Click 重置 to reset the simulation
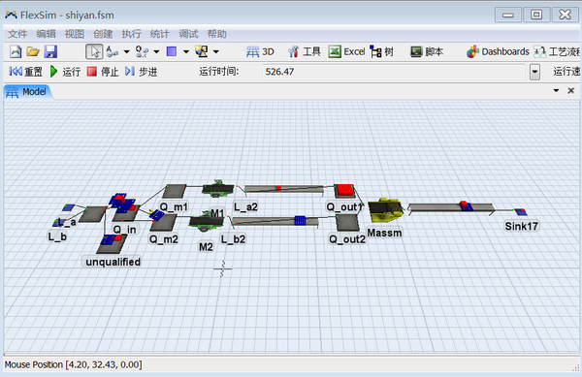The image size is (582, 377). tap(25, 72)
